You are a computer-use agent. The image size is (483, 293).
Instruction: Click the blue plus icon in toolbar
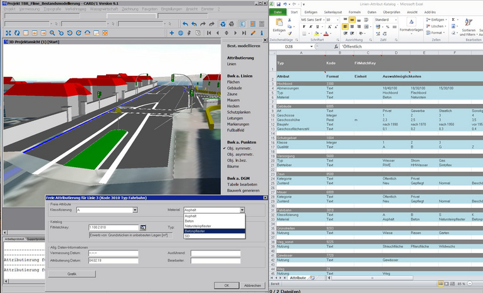pyautogui.click(x=171, y=33)
